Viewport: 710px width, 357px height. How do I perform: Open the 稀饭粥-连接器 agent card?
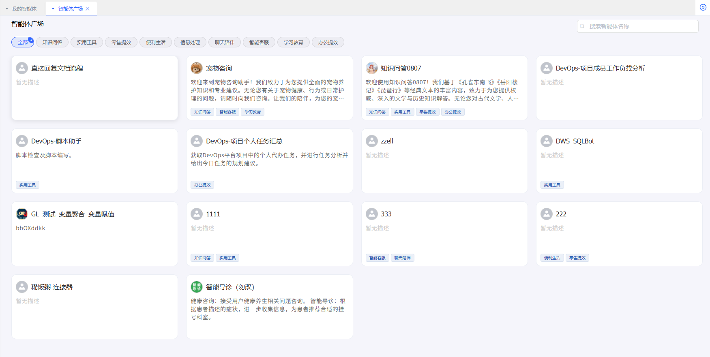94,307
